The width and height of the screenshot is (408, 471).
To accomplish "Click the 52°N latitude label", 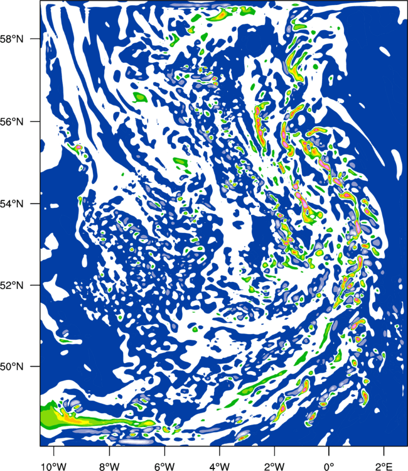I will click(x=12, y=285).
